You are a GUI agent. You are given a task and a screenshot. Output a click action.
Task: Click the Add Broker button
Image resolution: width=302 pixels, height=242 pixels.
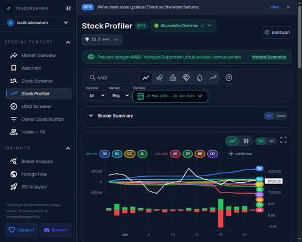coord(240,154)
